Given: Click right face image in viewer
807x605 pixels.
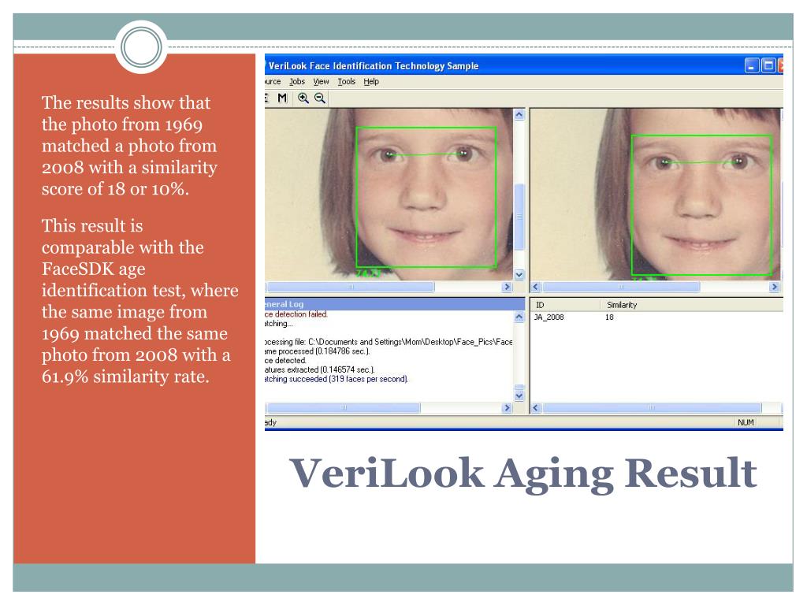Looking at the screenshot, I should 656,195.
